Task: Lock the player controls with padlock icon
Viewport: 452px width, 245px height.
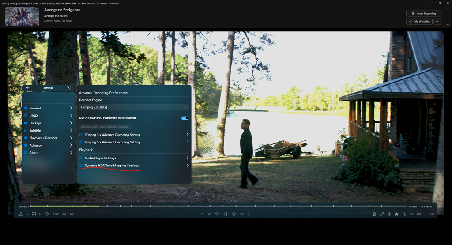Action: tap(21, 214)
